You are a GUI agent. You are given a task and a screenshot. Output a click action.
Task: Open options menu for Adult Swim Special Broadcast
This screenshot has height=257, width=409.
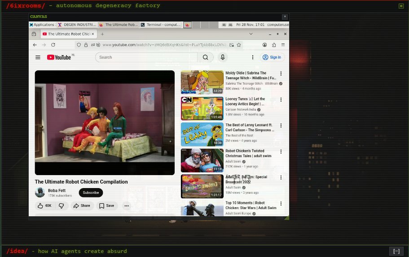(281, 177)
